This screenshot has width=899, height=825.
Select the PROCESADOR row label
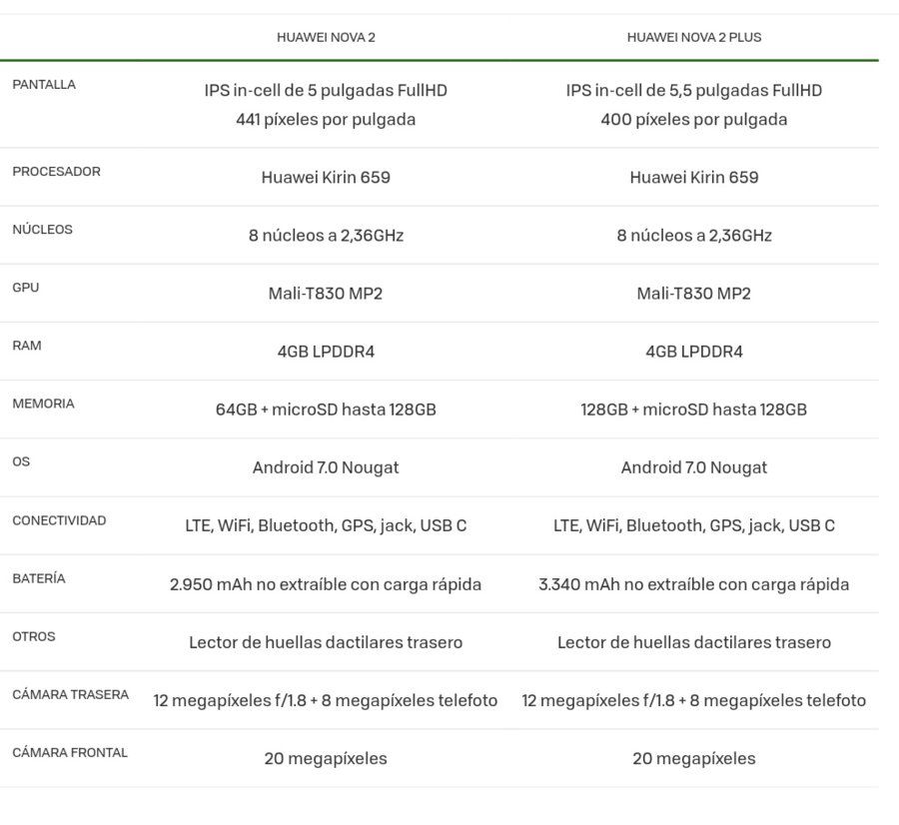[x=56, y=172]
